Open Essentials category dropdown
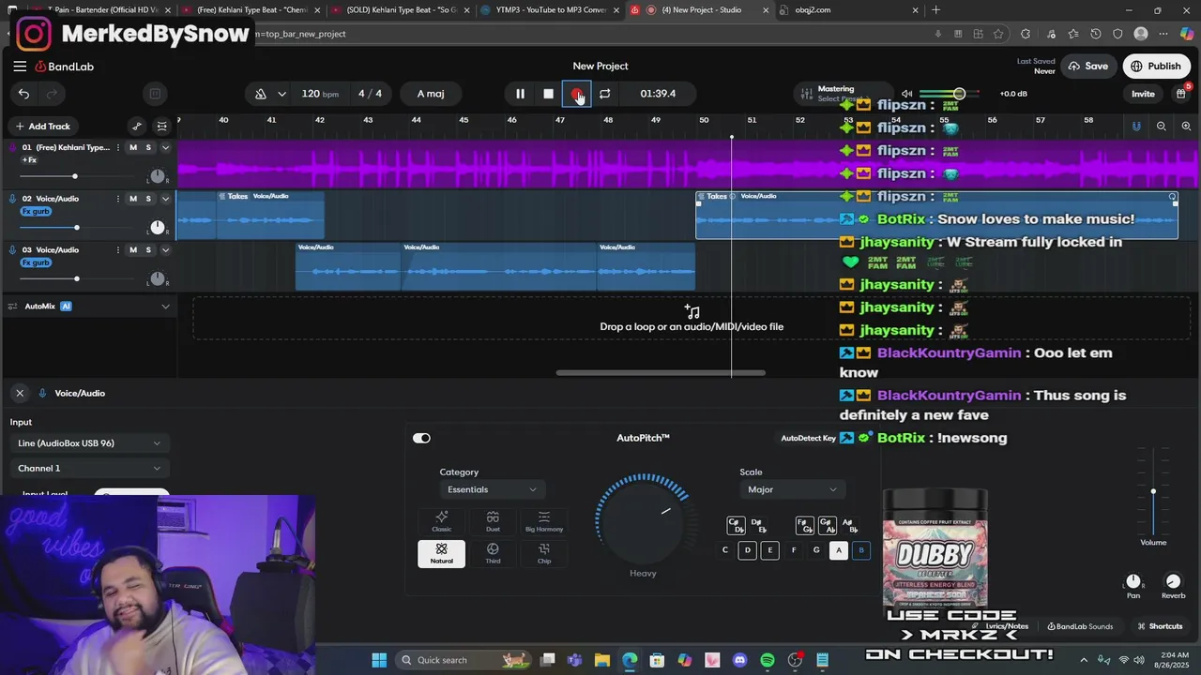 click(x=492, y=489)
